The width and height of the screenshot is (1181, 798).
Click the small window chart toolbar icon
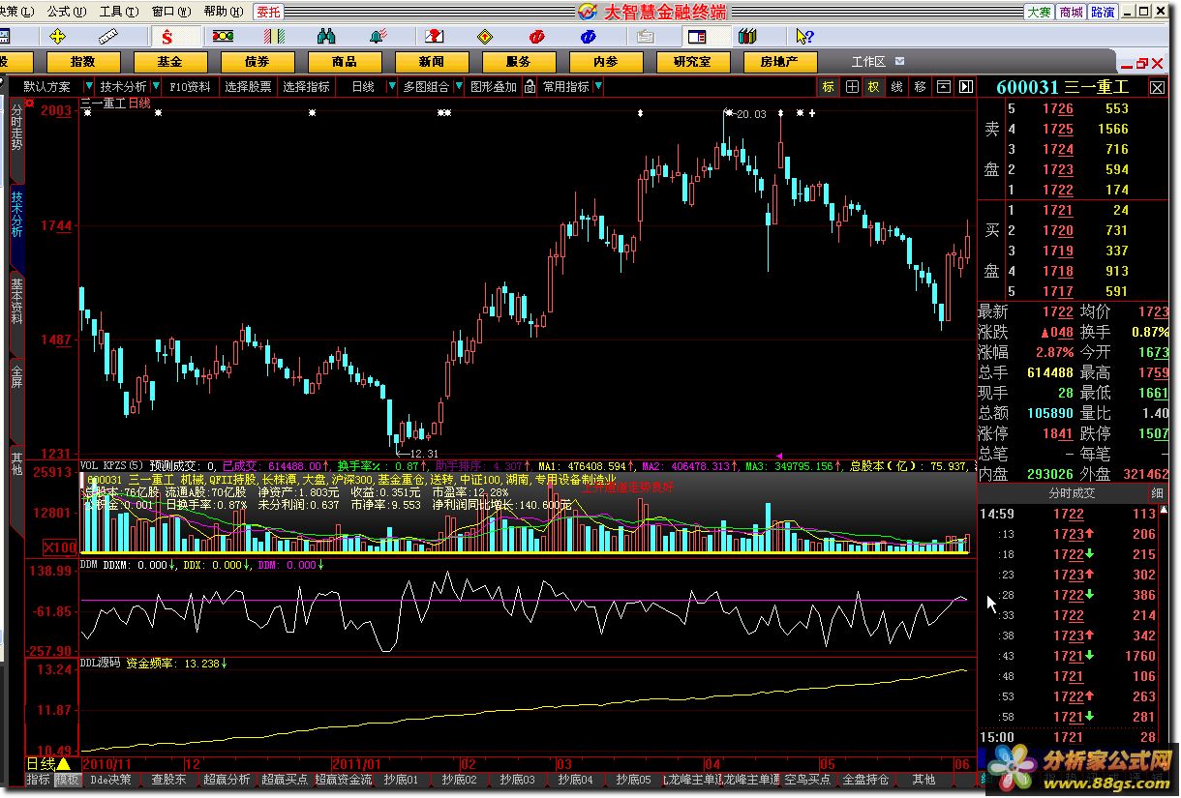[943, 86]
